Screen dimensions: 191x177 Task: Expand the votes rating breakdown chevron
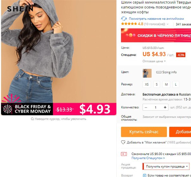tap(168, 24)
